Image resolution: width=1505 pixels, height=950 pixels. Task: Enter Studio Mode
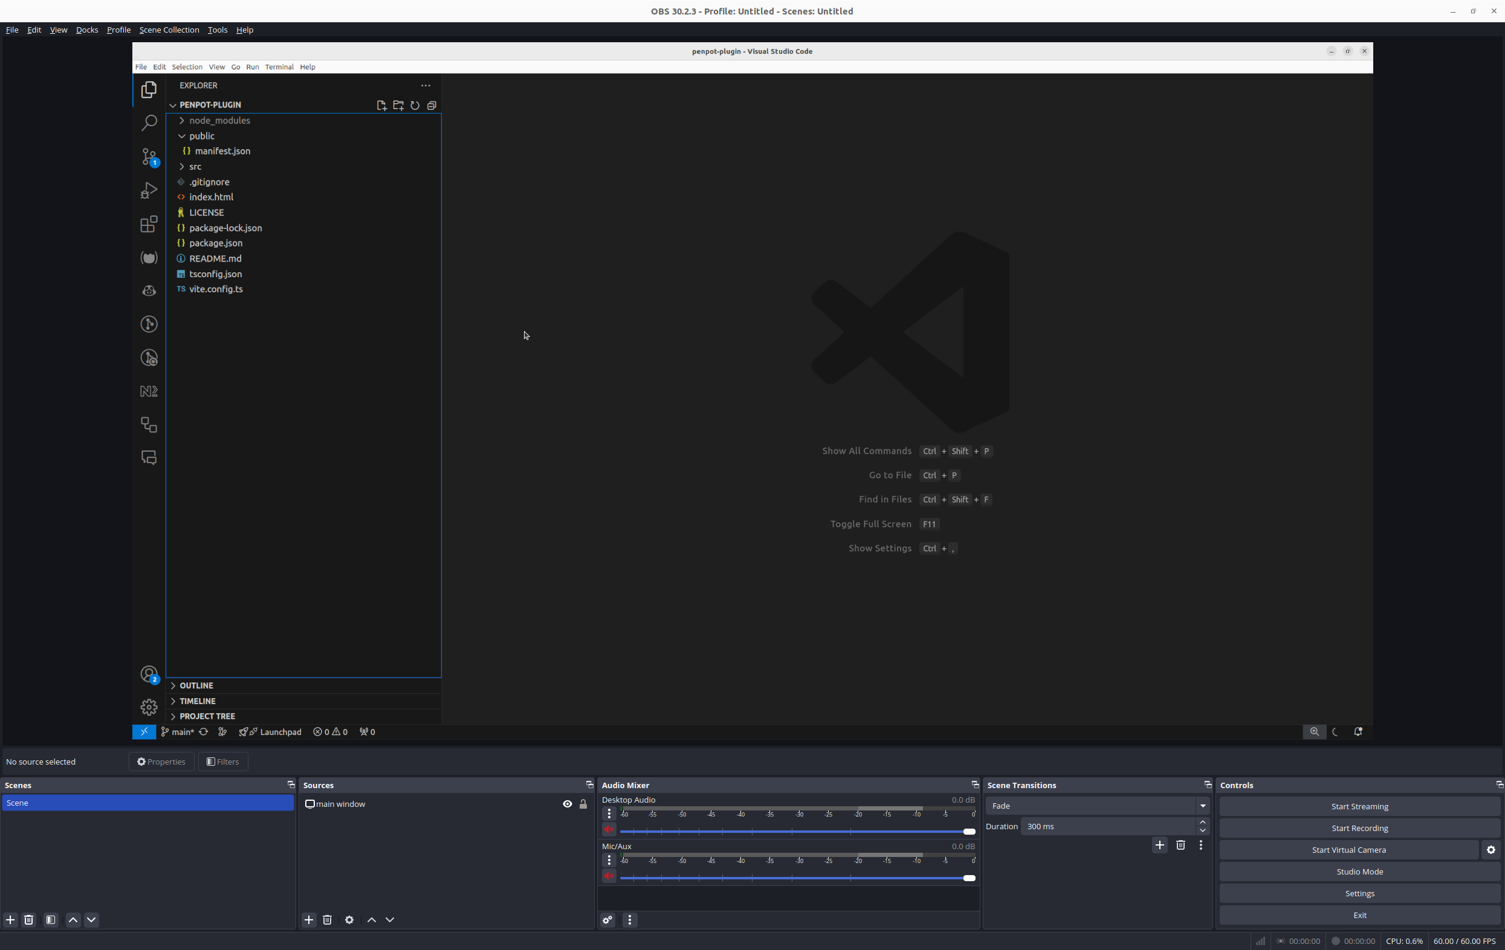point(1359,871)
